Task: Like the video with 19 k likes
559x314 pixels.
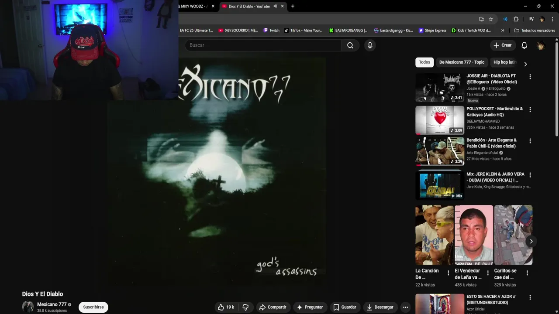Action: point(226,307)
